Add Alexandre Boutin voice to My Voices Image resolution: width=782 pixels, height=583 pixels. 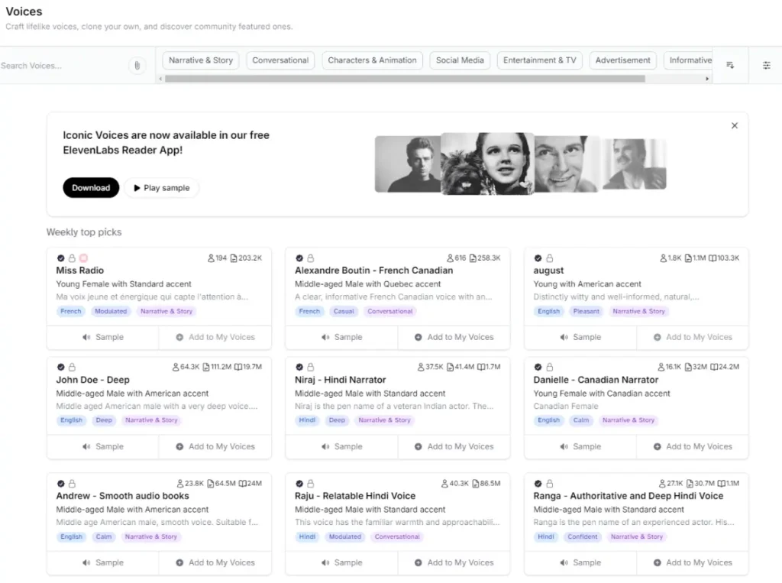454,337
